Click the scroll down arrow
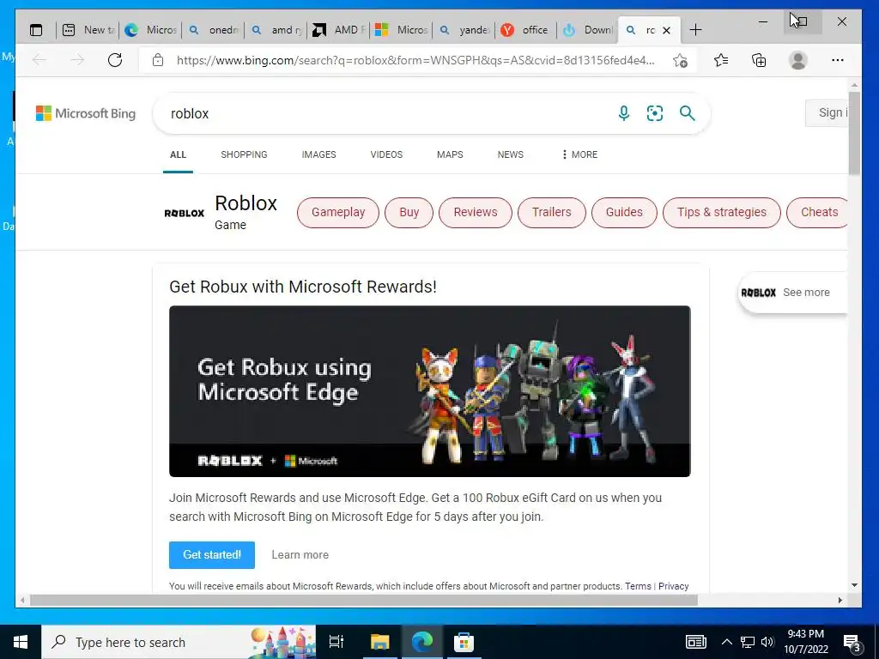 854,585
